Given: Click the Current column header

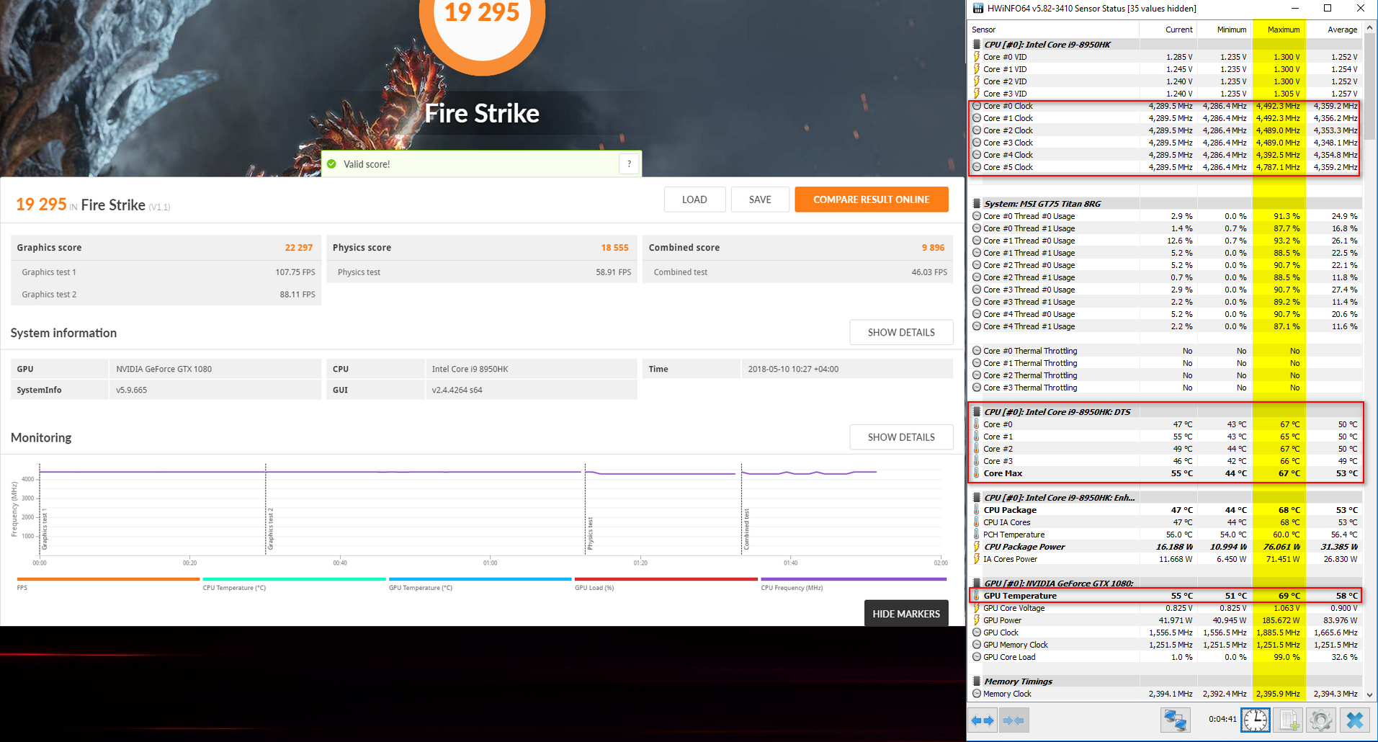Looking at the screenshot, I should tap(1168, 30).
